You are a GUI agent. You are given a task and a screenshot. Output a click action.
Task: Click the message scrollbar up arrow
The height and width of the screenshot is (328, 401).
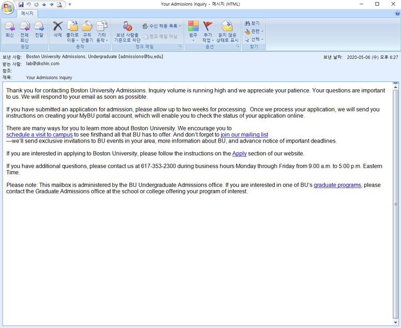click(x=395, y=87)
